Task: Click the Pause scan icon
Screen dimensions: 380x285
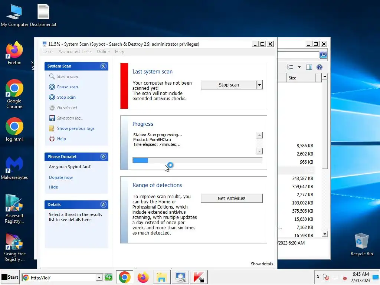Action: (x=52, y=87)
